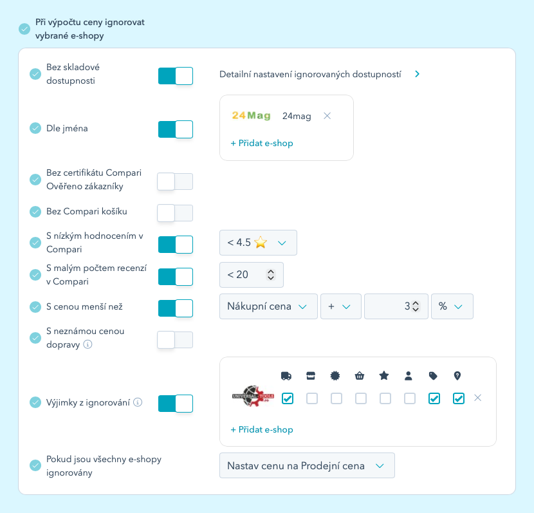Viewport: 534px width, 513px height.
Task: Open info icon beside S neznámou cenou dopravy
Action: pyautogui.click(x=87, y=344)
